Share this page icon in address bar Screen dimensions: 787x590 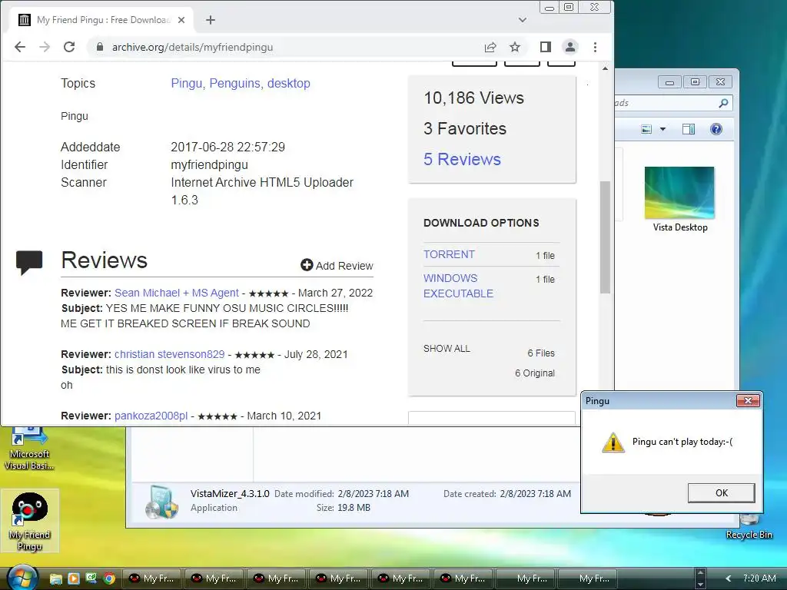click(x=490, y=47)
